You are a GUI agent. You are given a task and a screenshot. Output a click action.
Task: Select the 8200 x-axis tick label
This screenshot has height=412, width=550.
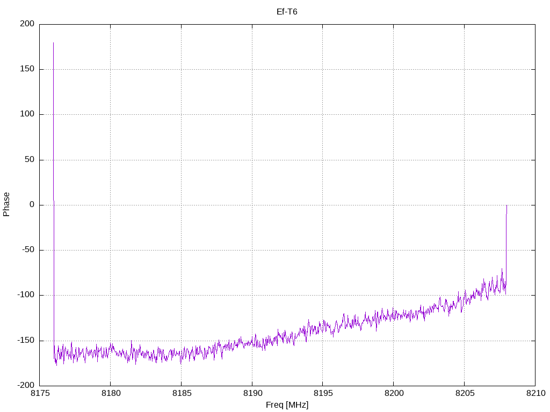click(x=393, y=393)
